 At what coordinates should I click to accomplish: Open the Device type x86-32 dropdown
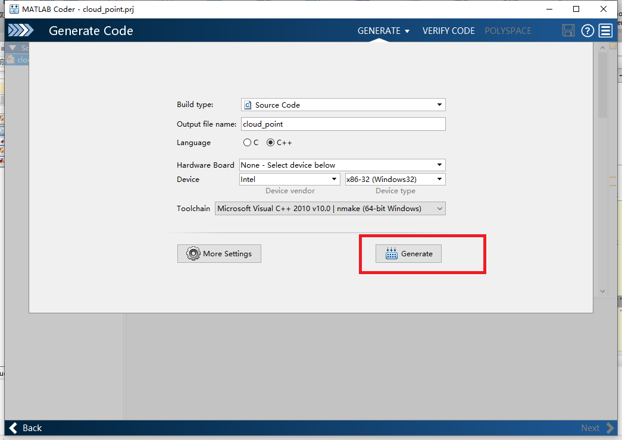(395, 179)
